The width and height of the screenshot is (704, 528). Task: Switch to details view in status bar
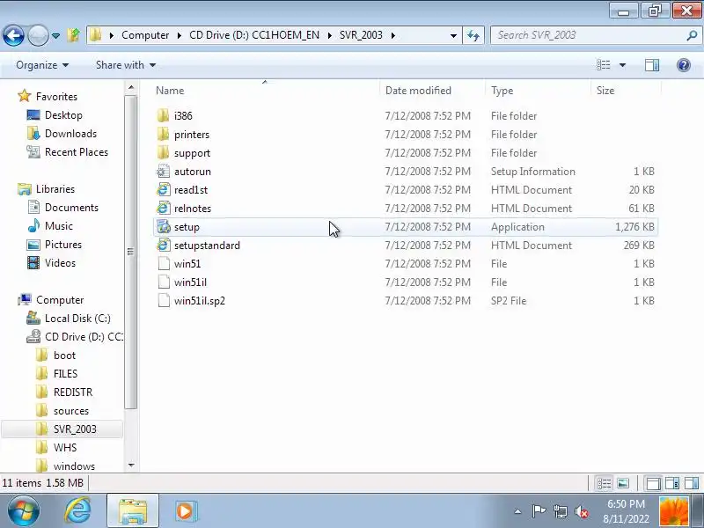pyautogui.click(x=604, y=483)
